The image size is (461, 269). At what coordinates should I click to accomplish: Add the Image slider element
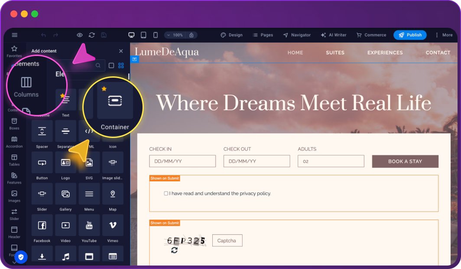click(113, 163)
